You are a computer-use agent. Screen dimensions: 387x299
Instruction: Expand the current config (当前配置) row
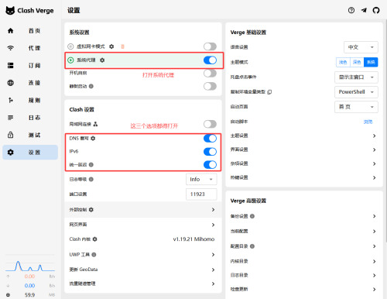point(303,232)
